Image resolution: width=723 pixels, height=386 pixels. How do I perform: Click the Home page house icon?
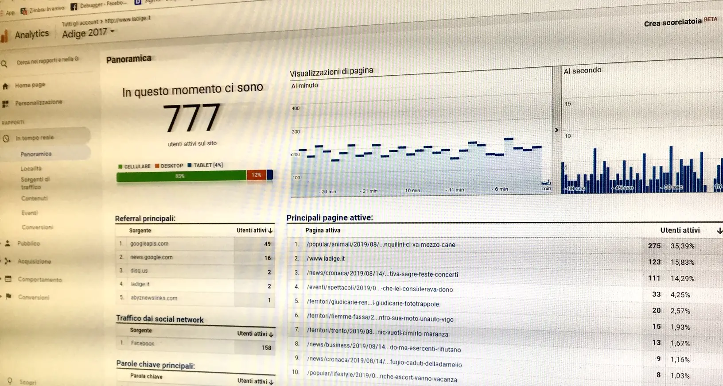(x=5, y=86)
